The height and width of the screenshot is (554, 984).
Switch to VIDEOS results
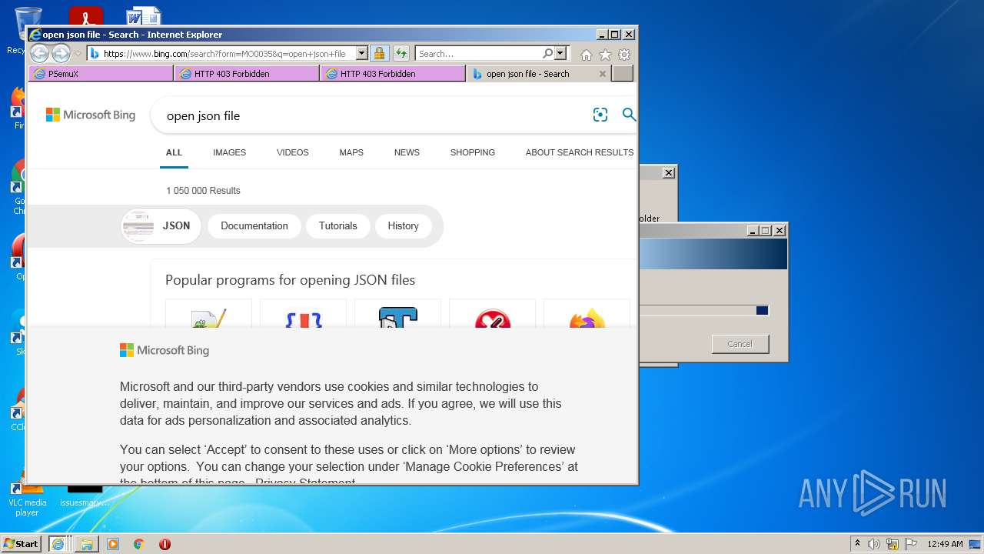point(293,152)
